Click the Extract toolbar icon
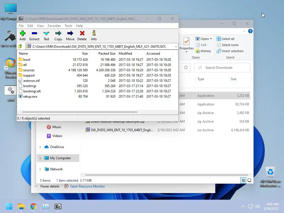284x213 pixels. [34, 36]
